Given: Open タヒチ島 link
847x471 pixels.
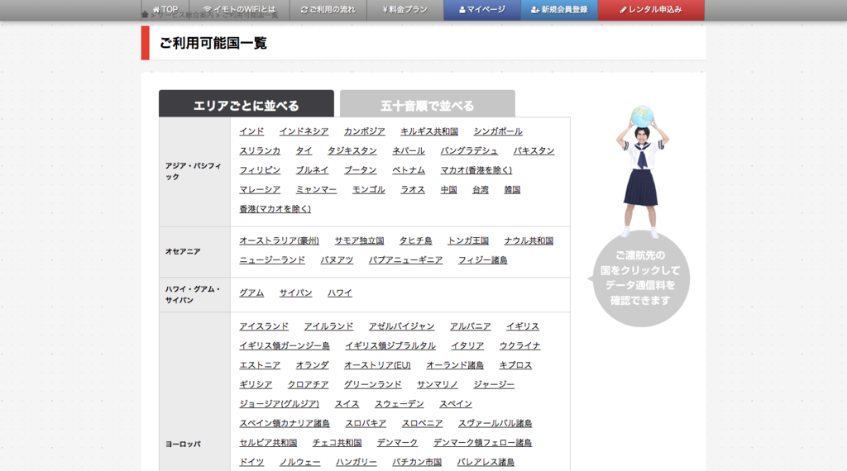Looking at the screenshot, I should (x=415, y=240).
